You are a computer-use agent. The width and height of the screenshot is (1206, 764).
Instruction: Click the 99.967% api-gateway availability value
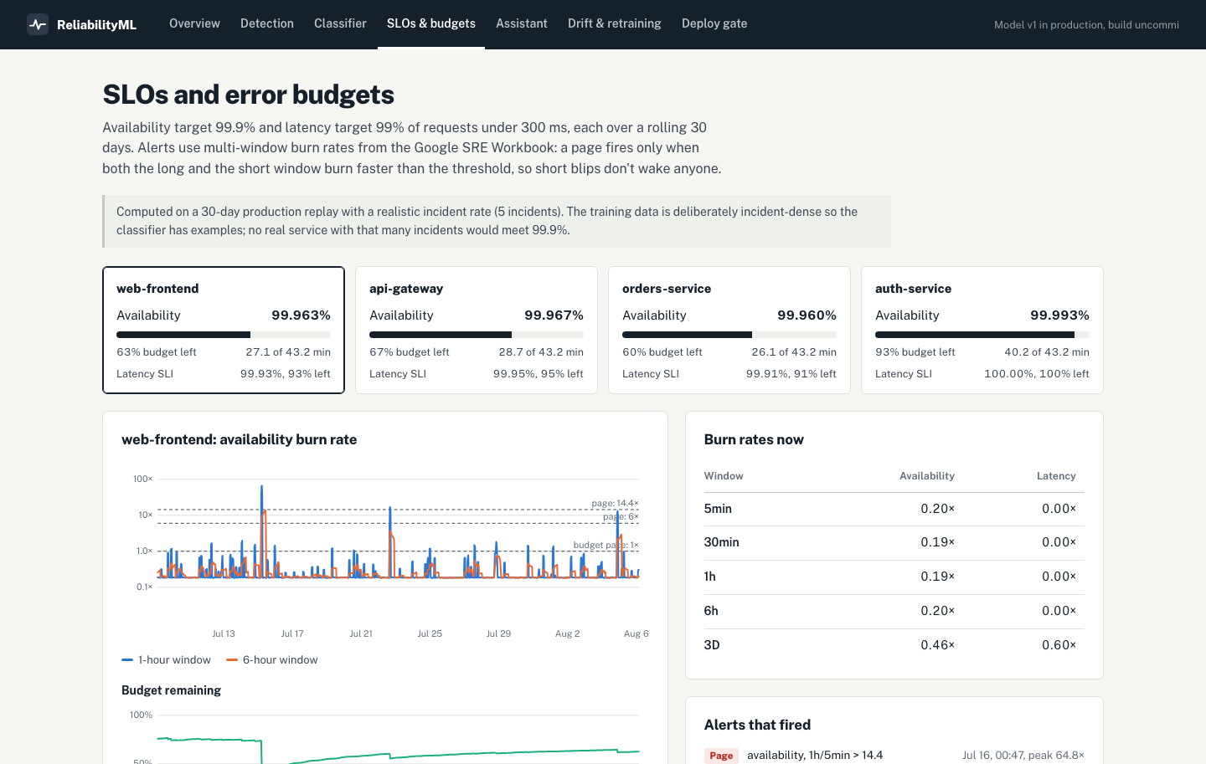click(554, 315)
